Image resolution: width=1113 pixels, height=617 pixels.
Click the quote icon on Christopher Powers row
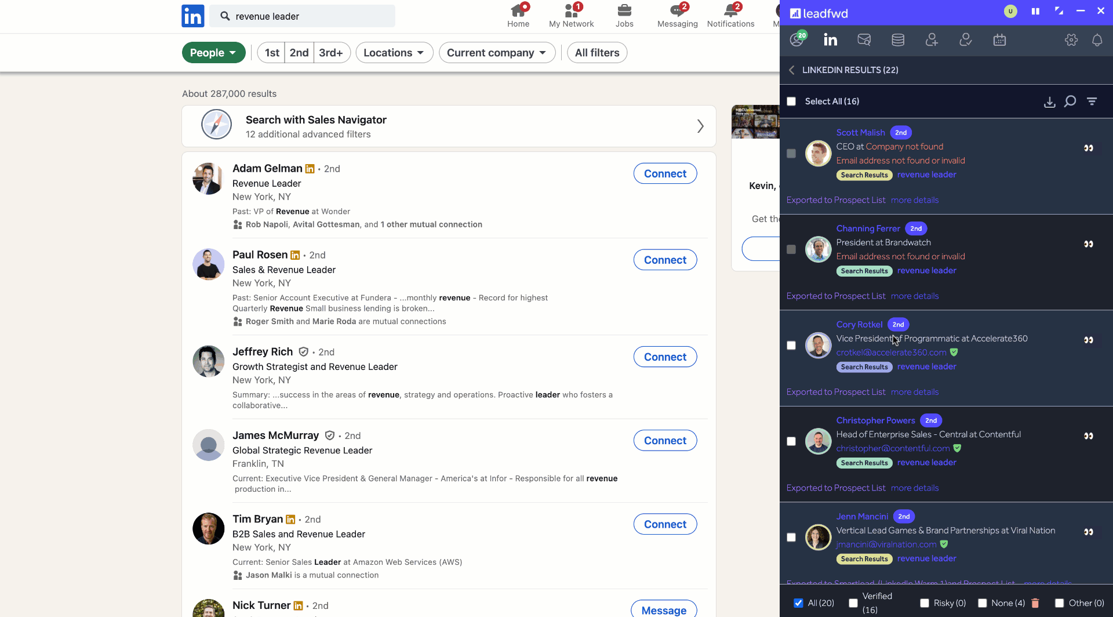point(1089,436)
